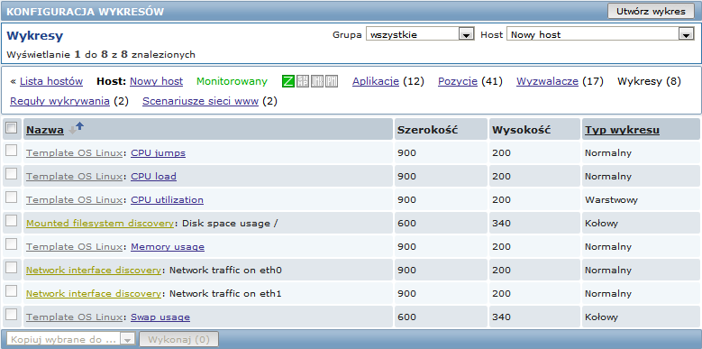Click 'Disk space usage /' graph name
The image size is (702, 349).
tap(230, 223)
